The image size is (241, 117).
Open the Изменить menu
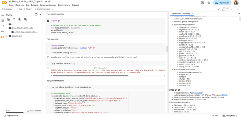(20, 5)
